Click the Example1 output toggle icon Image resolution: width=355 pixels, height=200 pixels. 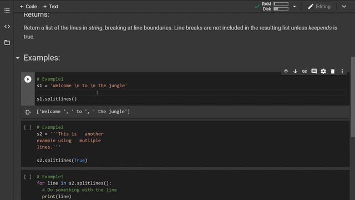28,112
